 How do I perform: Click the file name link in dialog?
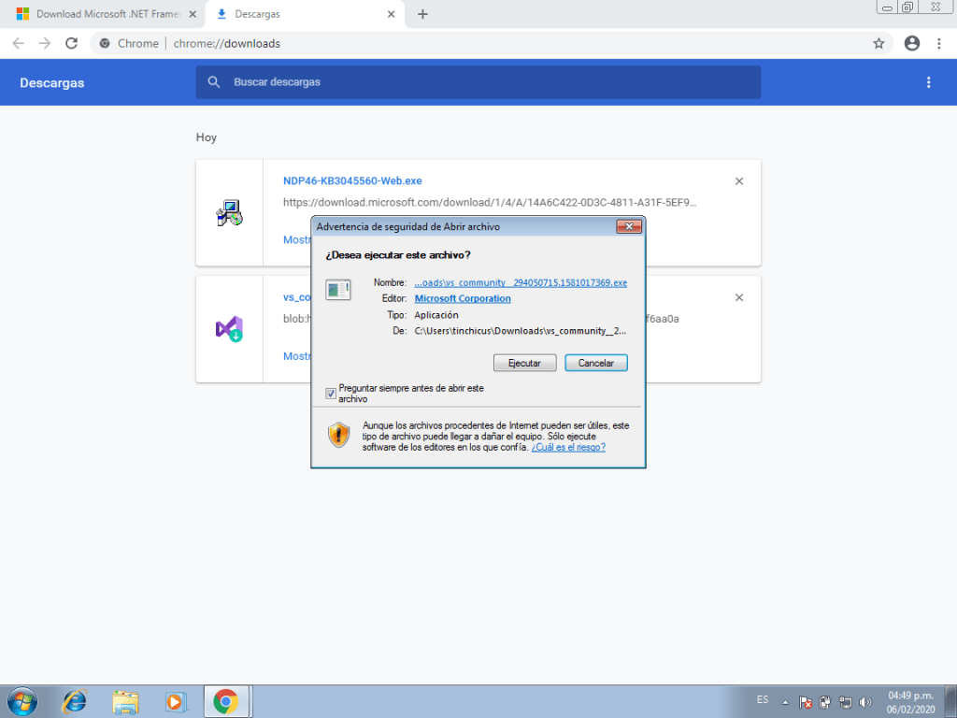pos(520,282)
